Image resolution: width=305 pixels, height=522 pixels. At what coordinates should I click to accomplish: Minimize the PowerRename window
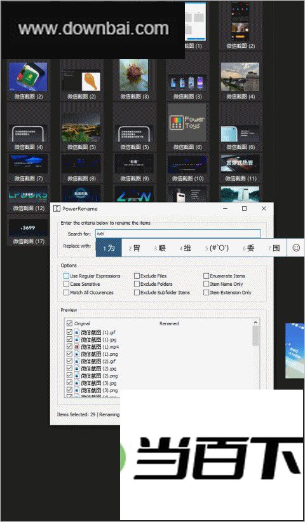(226, 208)
